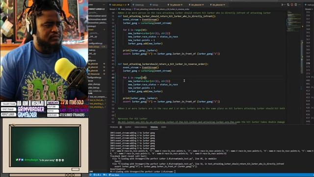
Task: Click line number 49 in the gutter
Action: [x=113, y=78]
